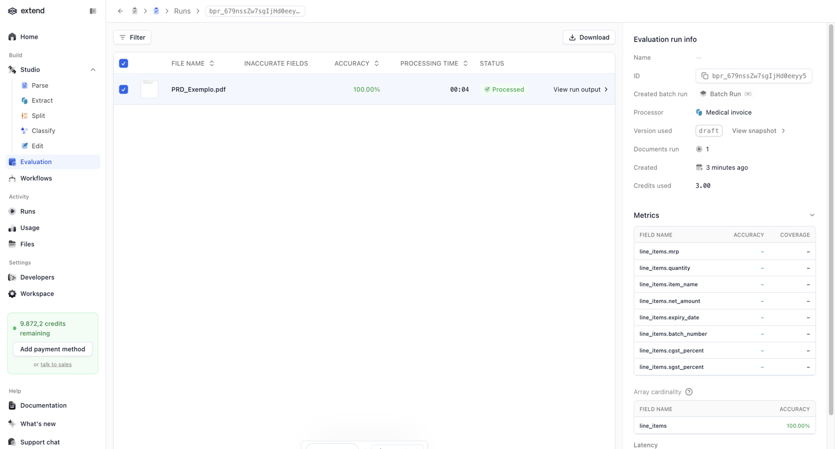This screenshot has height=449, width=835.
Task: Open View run output for PRD_Exemplo.pdf
Action: (580, 89)
